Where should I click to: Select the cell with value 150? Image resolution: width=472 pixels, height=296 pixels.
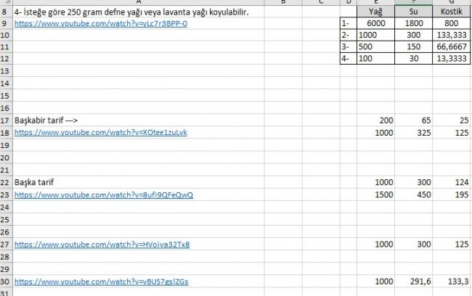click(414, 46)
